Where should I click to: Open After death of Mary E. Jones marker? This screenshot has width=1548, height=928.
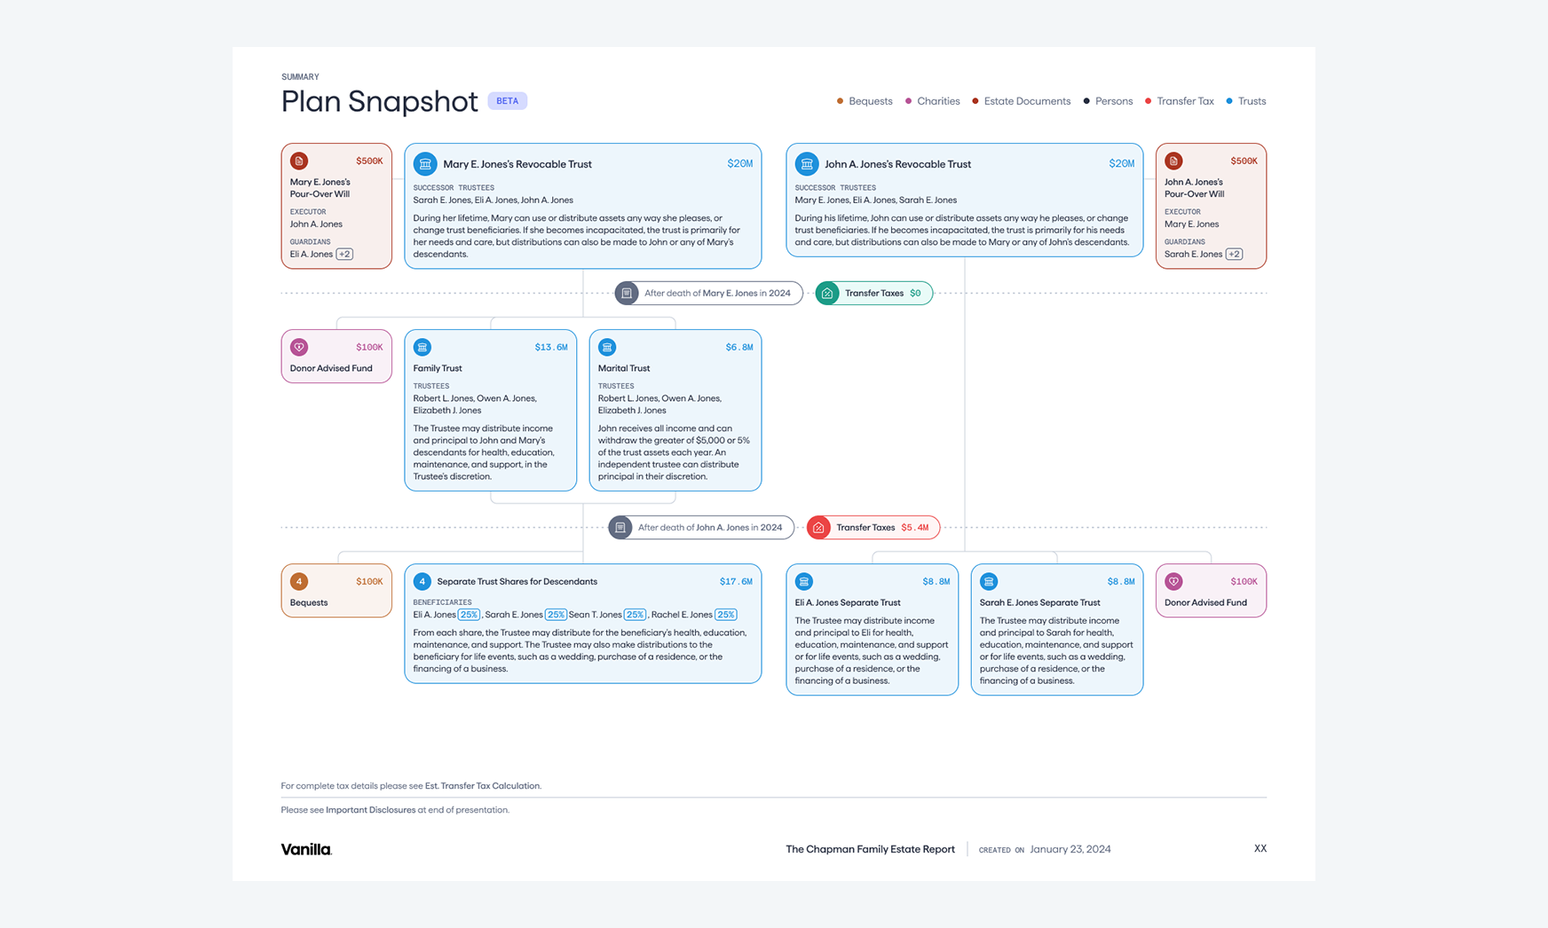tap(708, 293)
